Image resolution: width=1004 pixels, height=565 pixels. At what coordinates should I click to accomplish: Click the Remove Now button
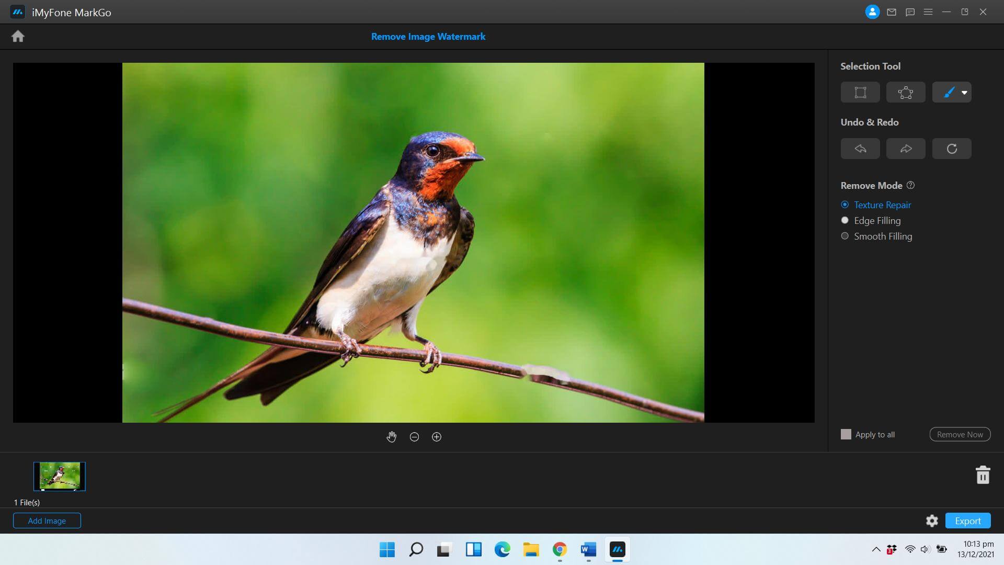coord(960,434)
